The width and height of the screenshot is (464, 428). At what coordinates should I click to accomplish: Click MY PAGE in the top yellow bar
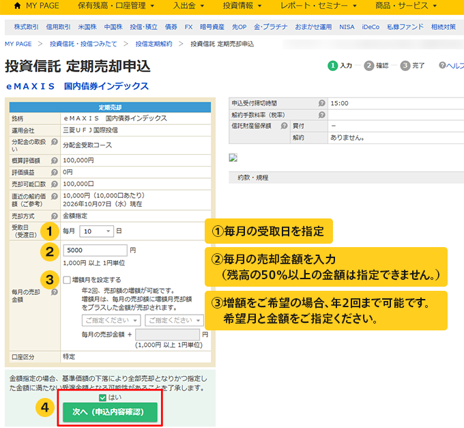tap(42, 5)
